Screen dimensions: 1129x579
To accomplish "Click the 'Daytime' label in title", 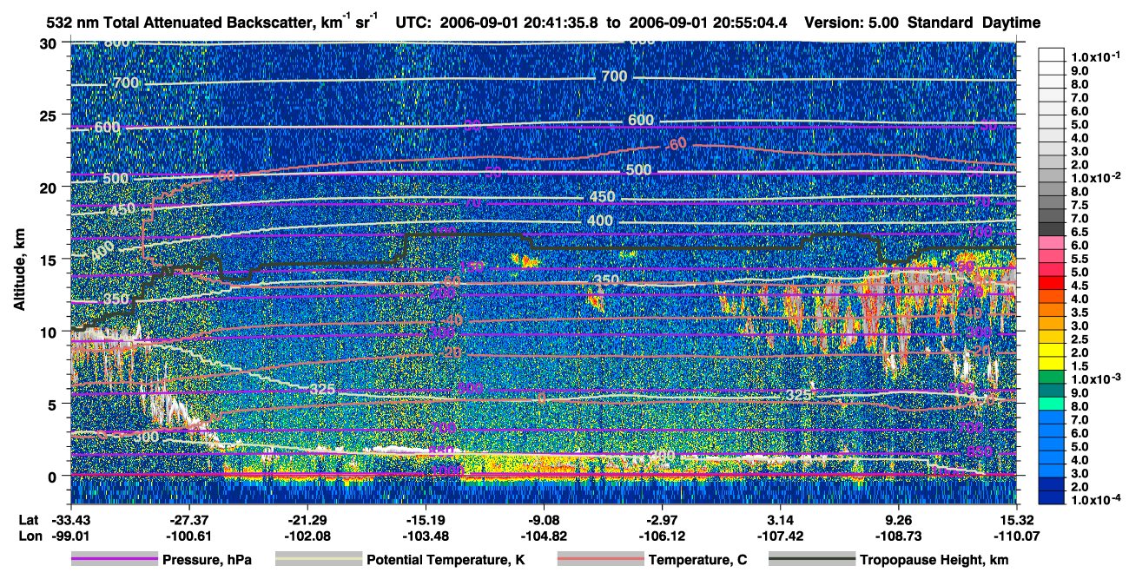I will click(x=1011, y=23).
